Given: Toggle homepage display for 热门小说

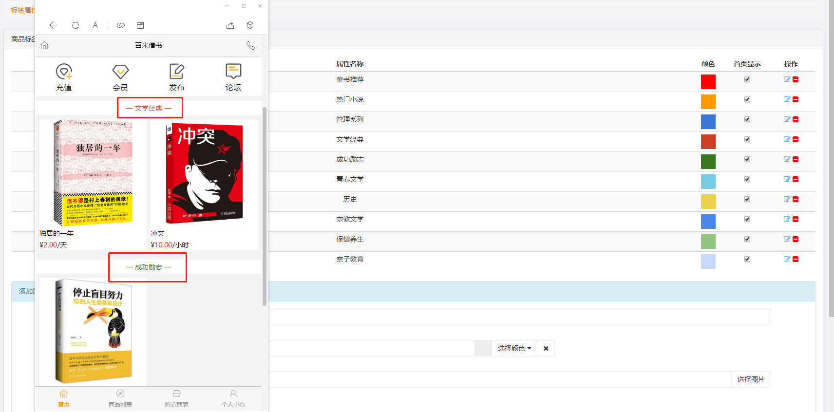Looking at the screenshot, I should pos(747,99).
